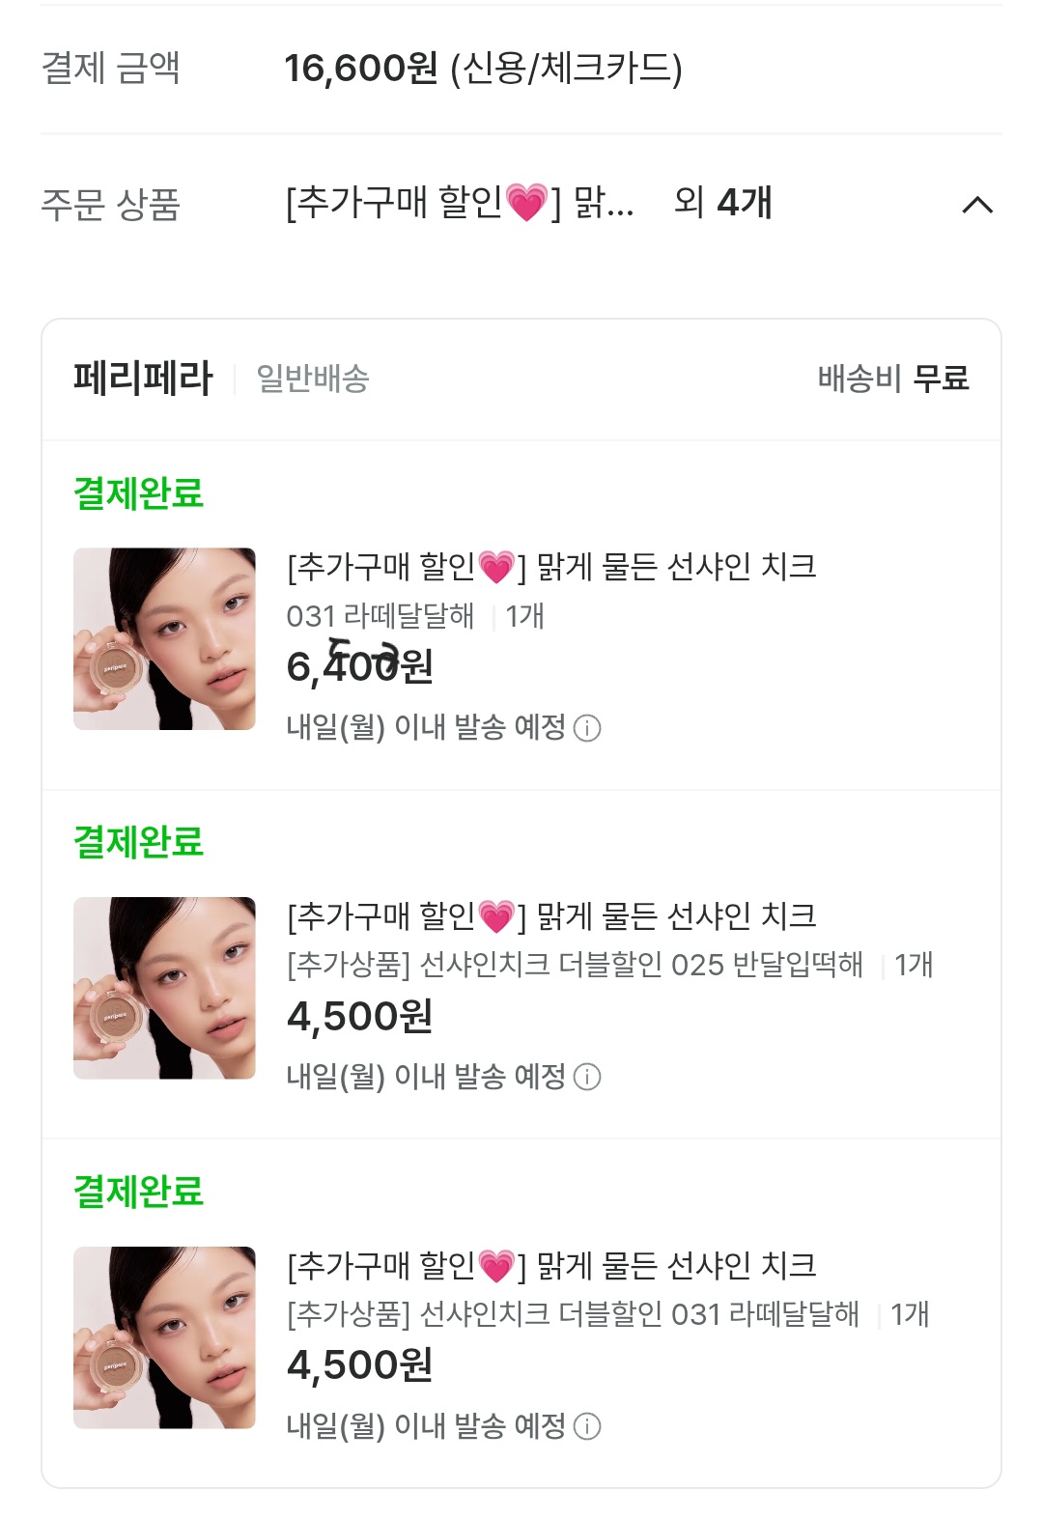Tap info icon beside first item's shipping notice
This screenshot has width=1043, height=1518.
click(587, 728)
